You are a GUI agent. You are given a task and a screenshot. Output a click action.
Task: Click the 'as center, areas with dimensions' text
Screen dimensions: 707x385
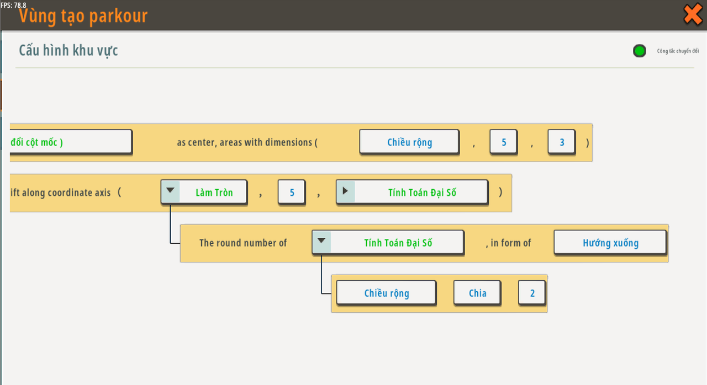[247, 142]
